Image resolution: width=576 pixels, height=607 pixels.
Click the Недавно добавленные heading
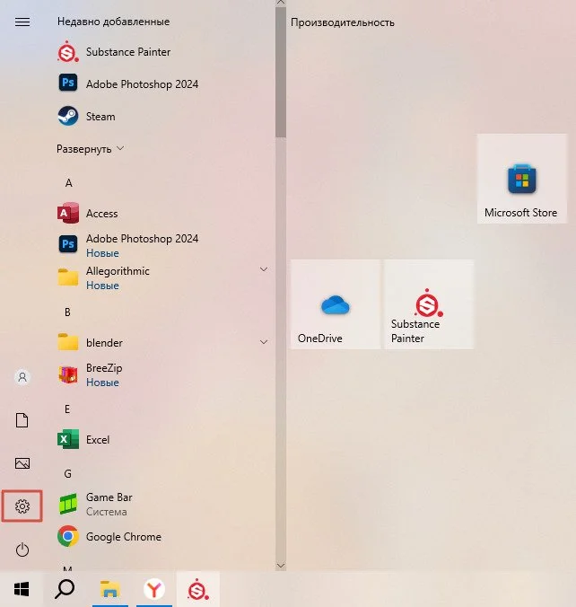click(113, 22)
